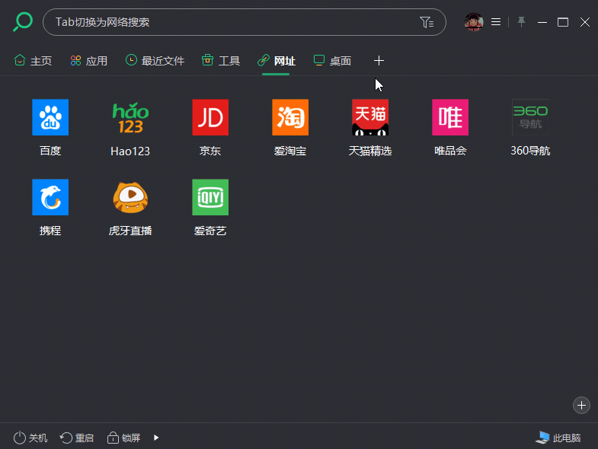Viewport: 598px width, 449px height.
Task: Open the 爱奇艺 iQIYI shortcut
Action: click(x=210, y=197)
